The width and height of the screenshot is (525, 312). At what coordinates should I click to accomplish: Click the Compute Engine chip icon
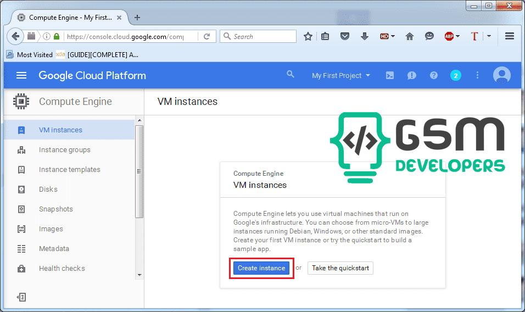pos(21,101)
